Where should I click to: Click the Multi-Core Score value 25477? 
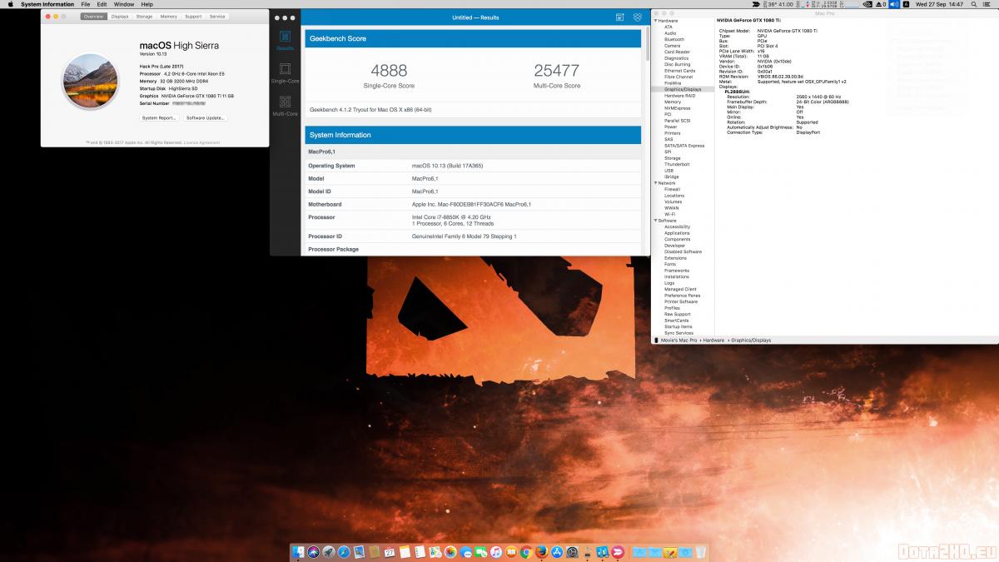[x=557, y=71]
